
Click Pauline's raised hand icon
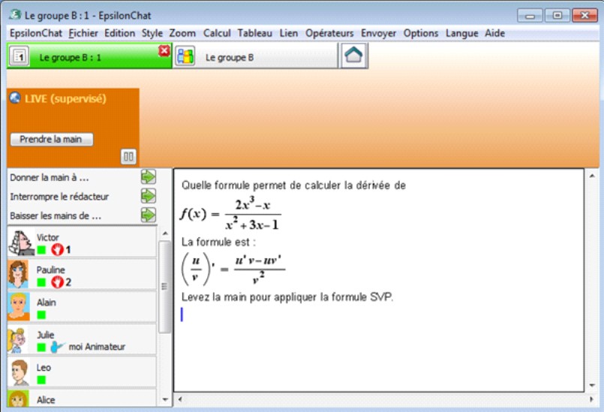[57, 282]
